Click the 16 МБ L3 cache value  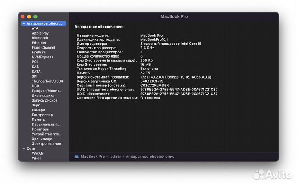146,65
